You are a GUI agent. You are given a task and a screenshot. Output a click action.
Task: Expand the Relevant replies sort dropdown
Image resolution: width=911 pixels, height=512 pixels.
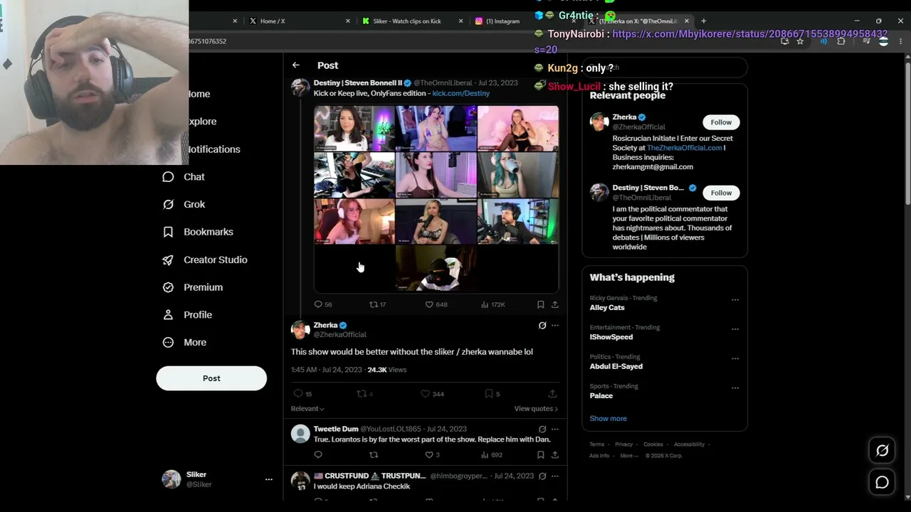(307, 409)
